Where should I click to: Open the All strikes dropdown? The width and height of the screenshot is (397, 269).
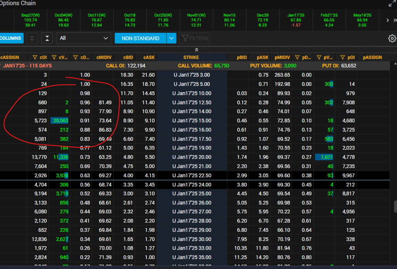point(84,38)
